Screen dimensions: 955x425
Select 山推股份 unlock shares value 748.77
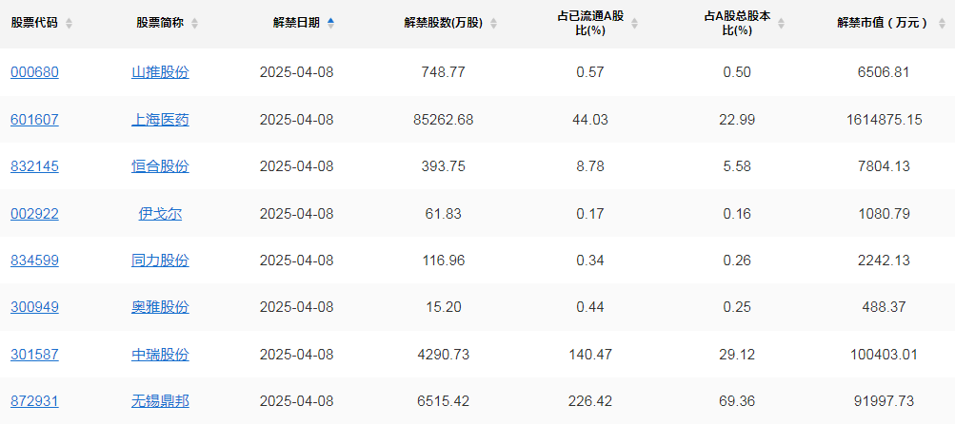click(443, 72)
